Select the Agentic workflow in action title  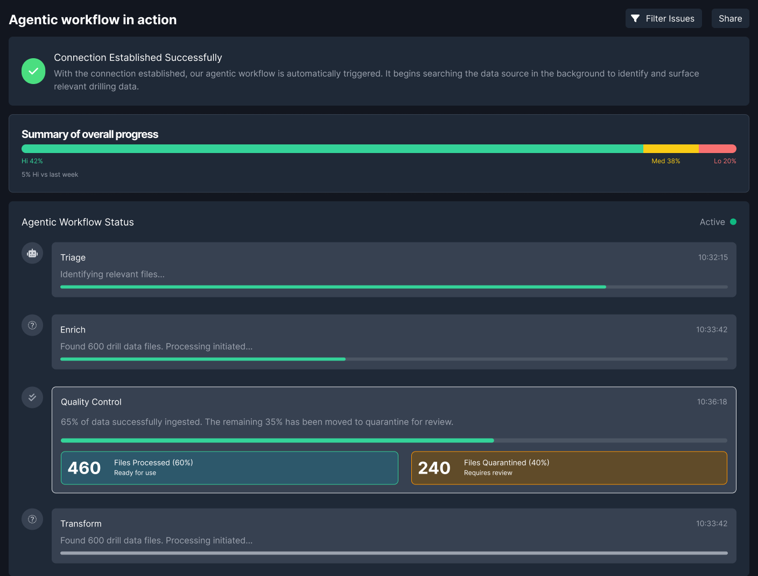[x=93, y=19]
